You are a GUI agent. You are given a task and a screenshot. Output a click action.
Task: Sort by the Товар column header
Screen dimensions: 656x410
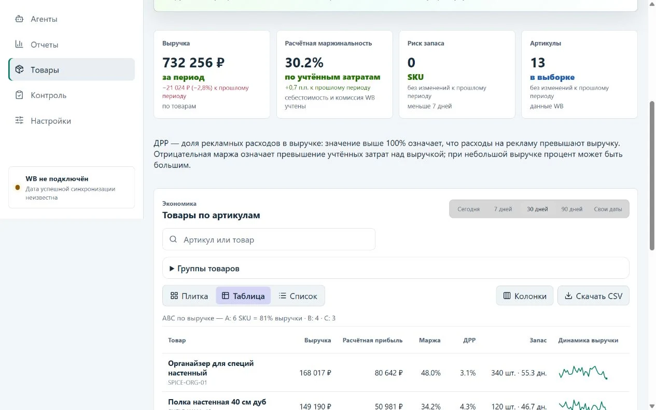click(177, 341)
